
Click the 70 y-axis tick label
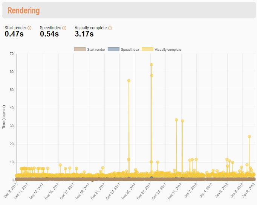coord(12,54)
